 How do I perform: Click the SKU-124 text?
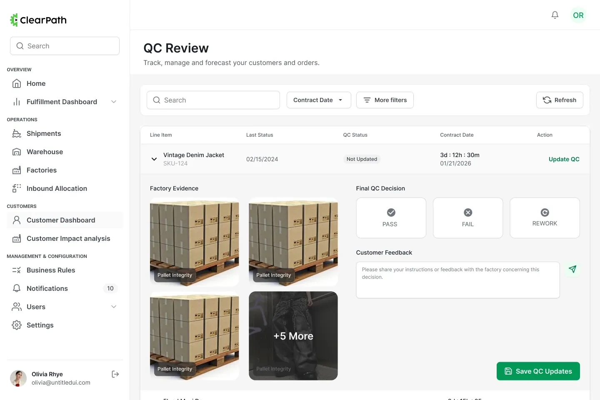pos(175,163)
